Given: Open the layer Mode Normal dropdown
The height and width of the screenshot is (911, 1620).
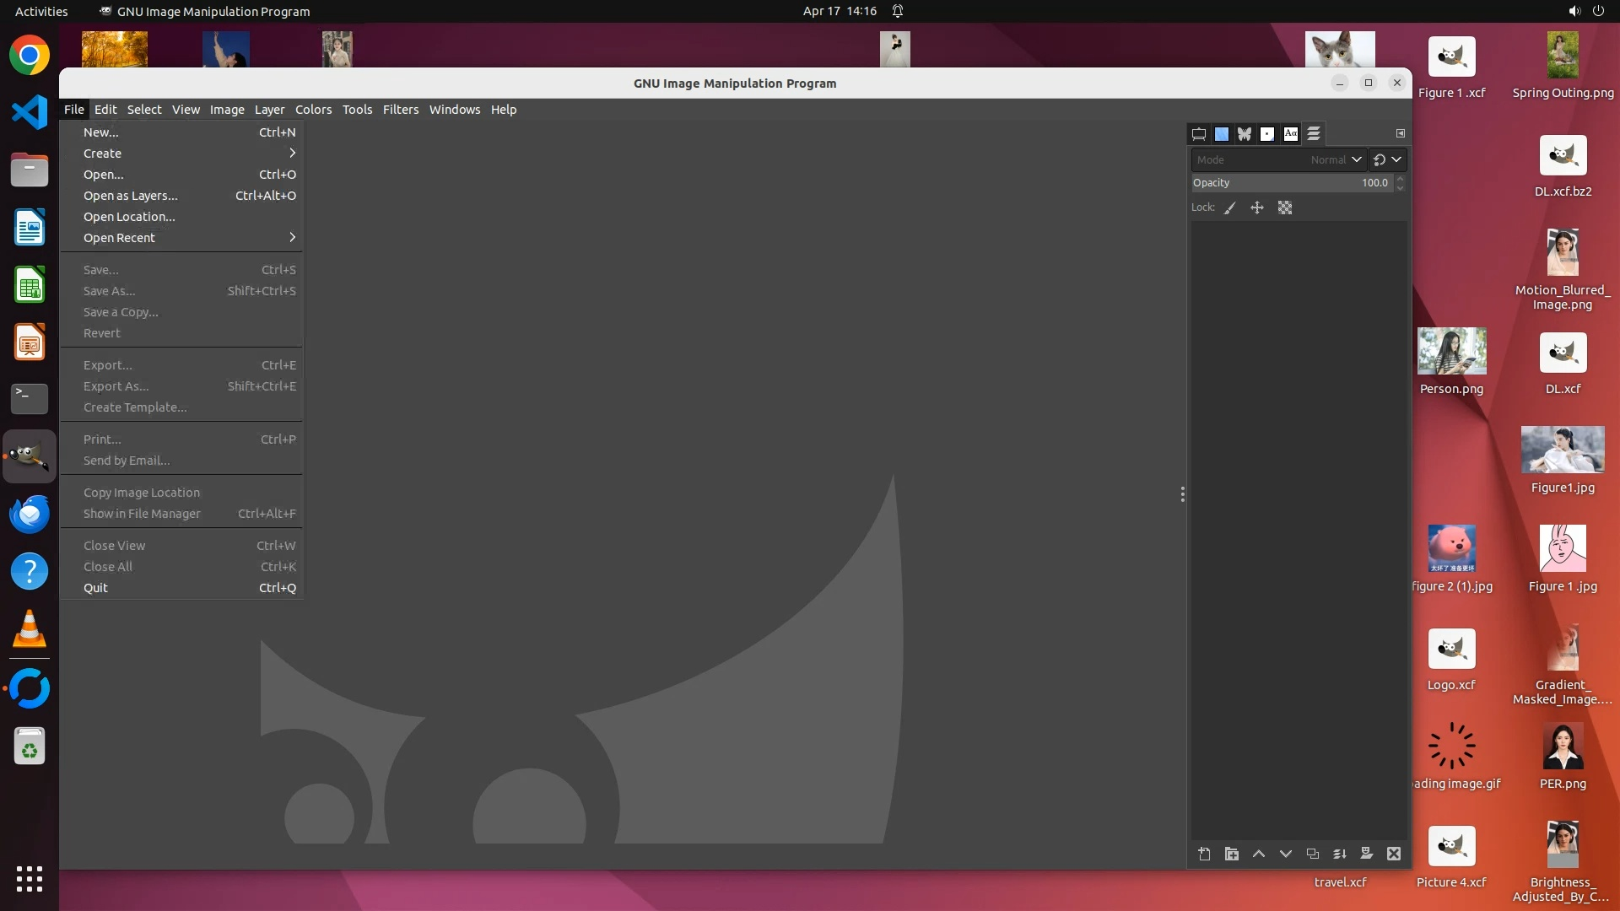Looking at the screenshot, I should coord(1278,159).
